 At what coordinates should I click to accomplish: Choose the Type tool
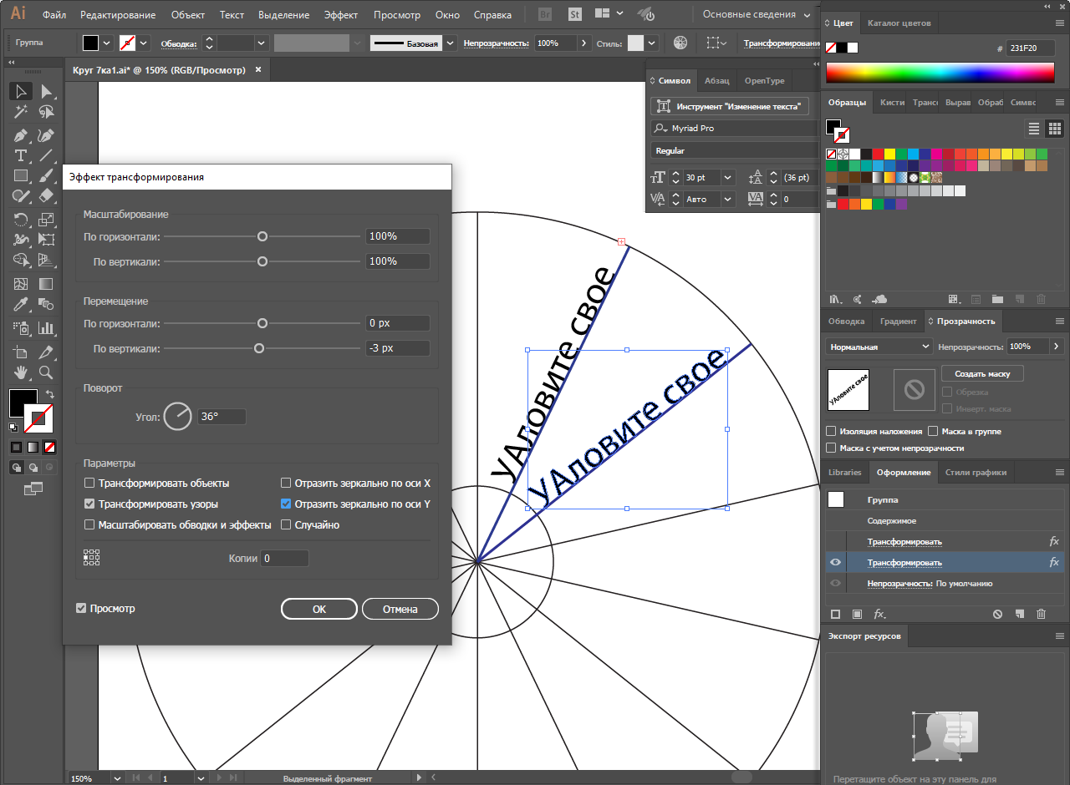[x=21, y=156]
